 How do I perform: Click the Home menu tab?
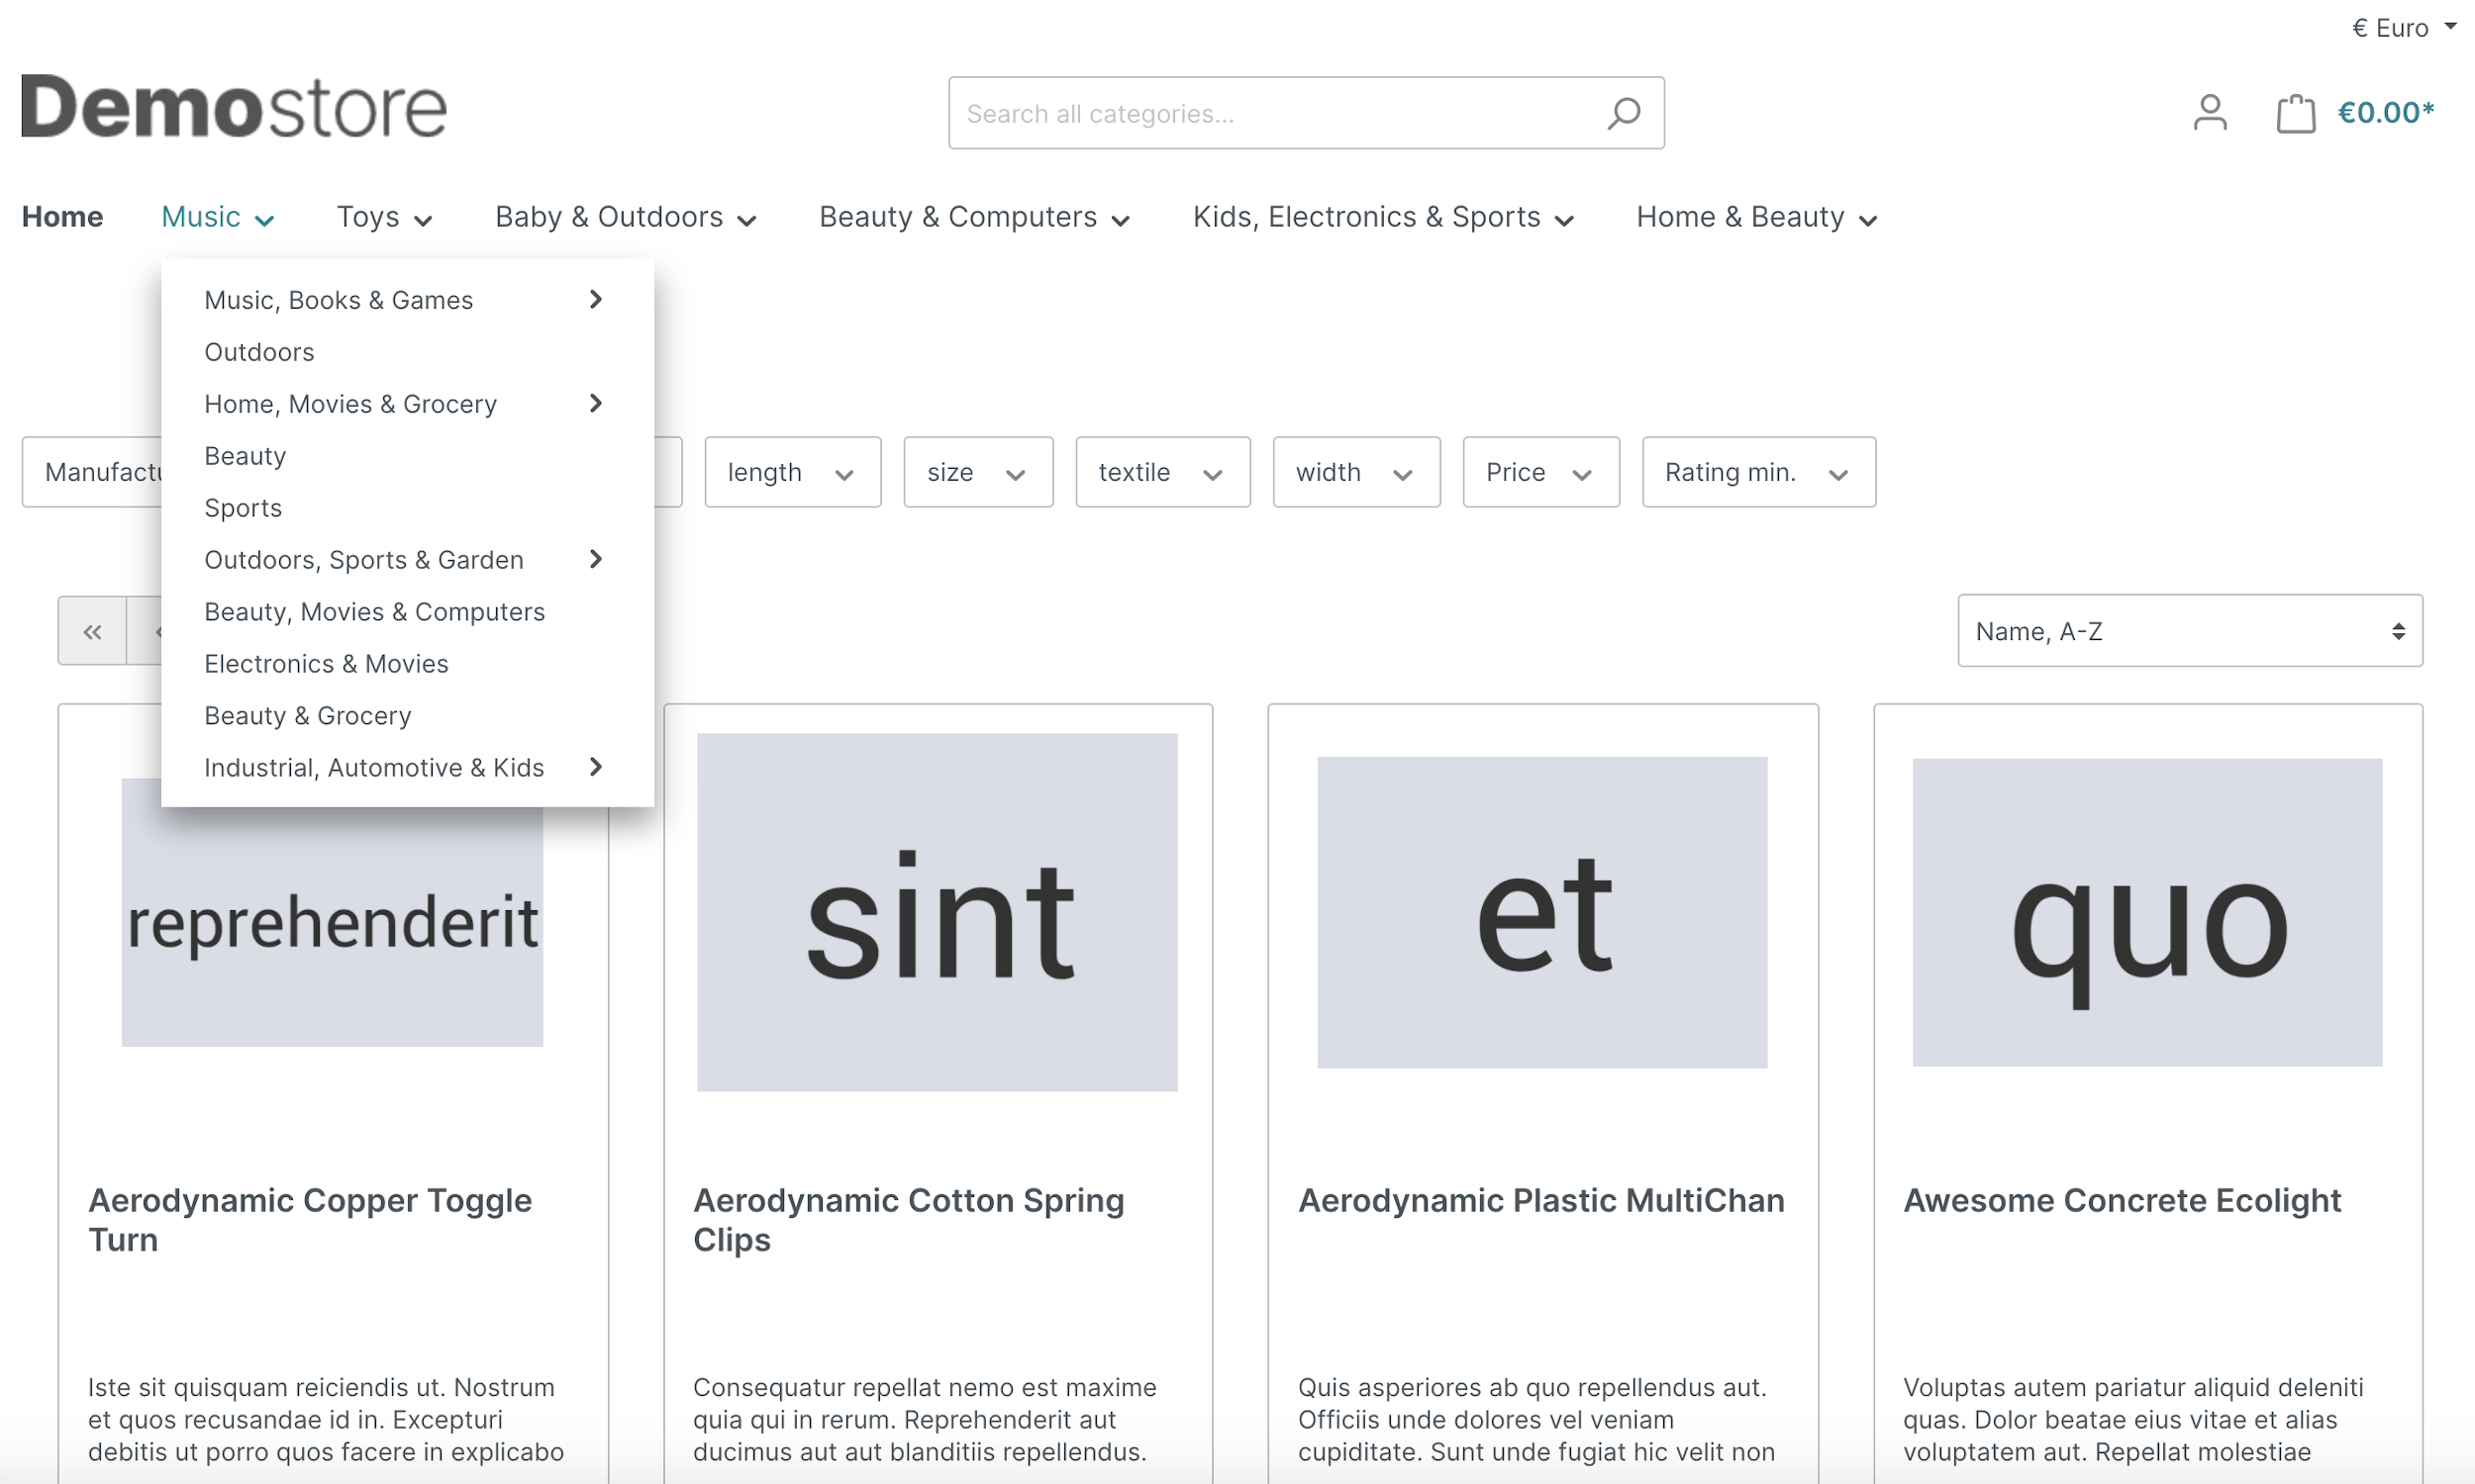click(61, 216)
